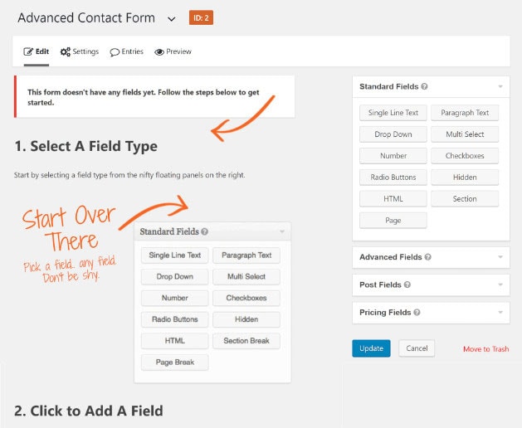Click the help icon beside Advanced Fields
522x428 pixels.
(x=429, y=257)
